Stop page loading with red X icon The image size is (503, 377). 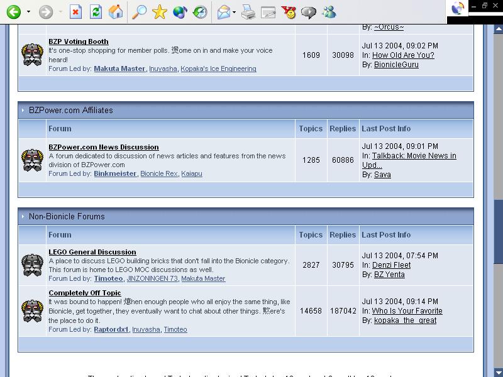[x=75, y=12]
